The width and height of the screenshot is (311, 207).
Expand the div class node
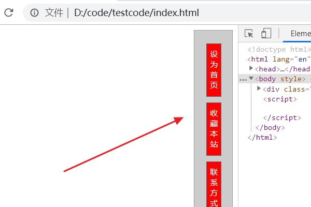tap(259, 88)
